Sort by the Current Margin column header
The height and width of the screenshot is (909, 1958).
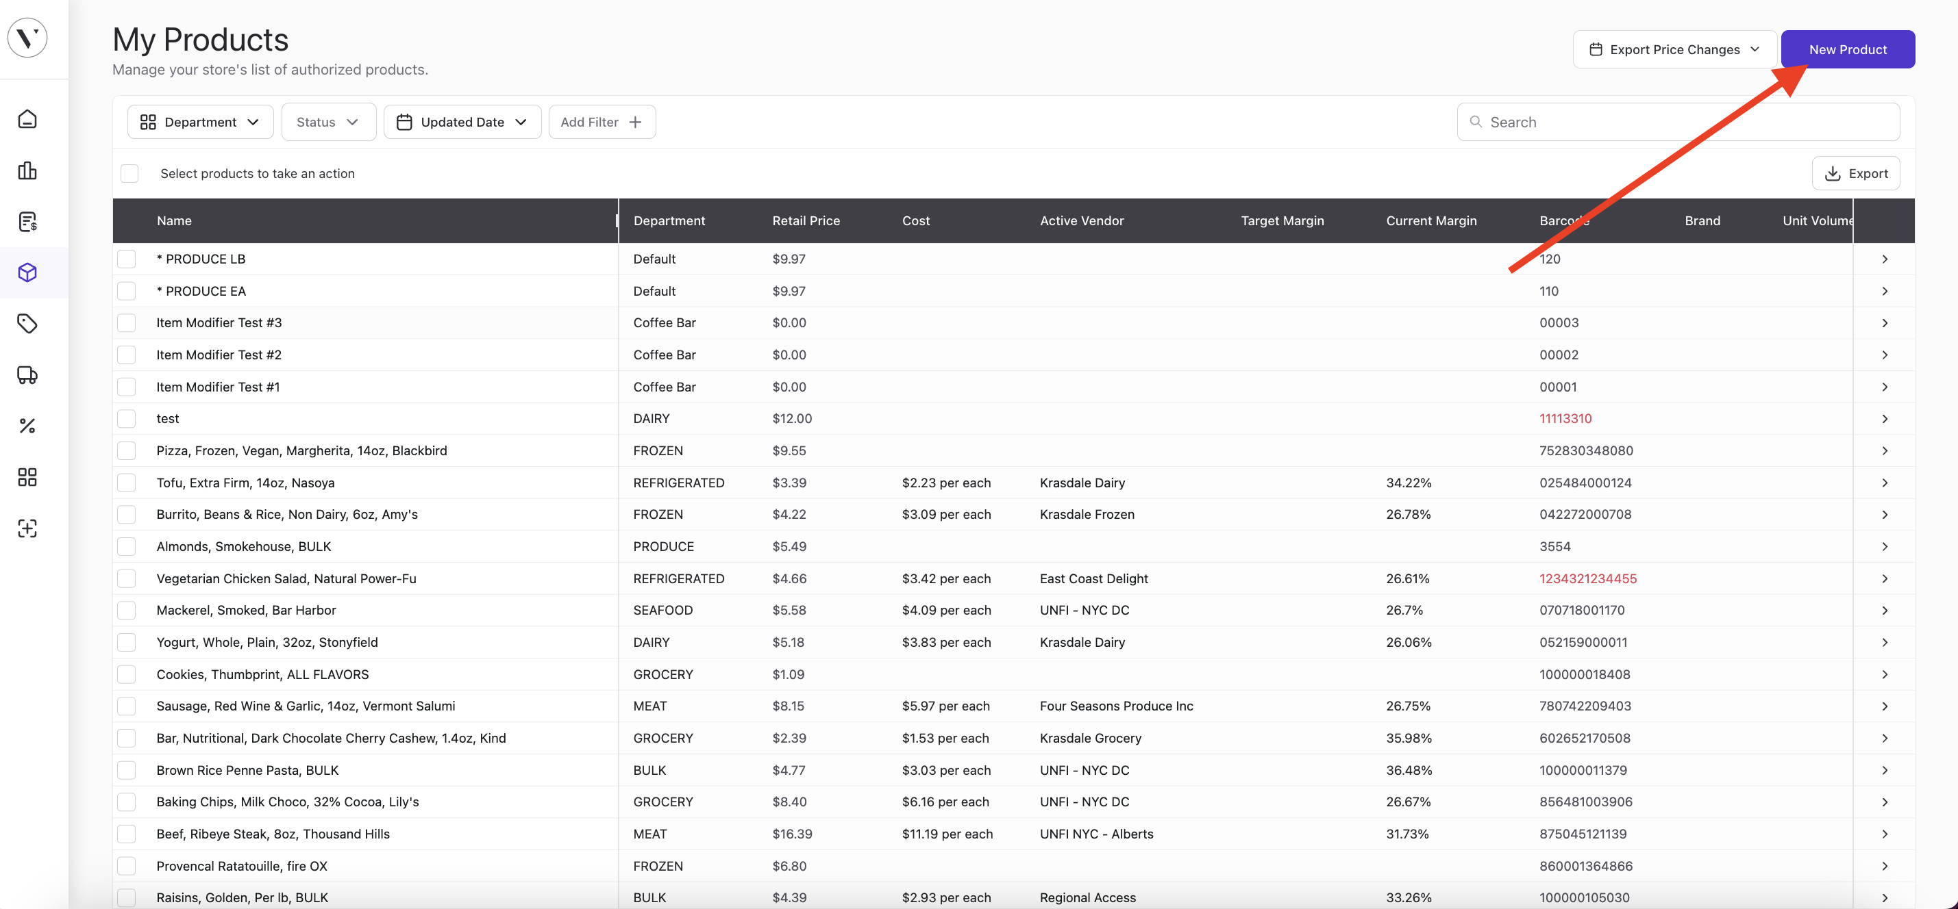pyautogui.click(x=1431, y=221)
